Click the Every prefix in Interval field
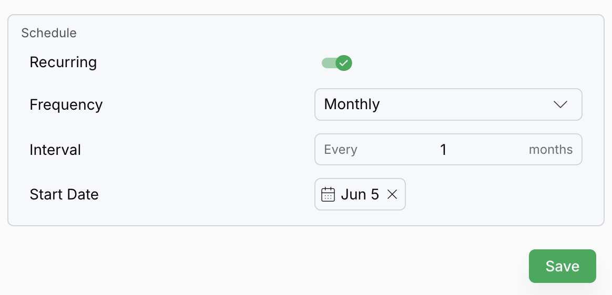 click(x=340, y=150)
